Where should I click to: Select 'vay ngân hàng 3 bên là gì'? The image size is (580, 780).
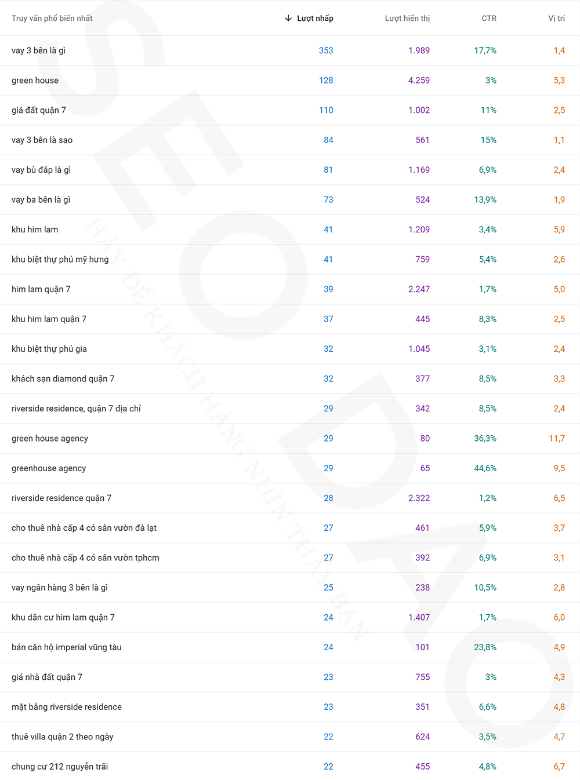coord(60,588)
